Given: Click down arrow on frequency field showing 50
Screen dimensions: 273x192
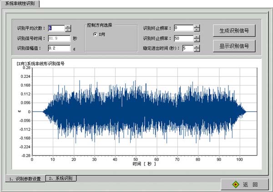Looking at the screenshot, I should 196,40.
